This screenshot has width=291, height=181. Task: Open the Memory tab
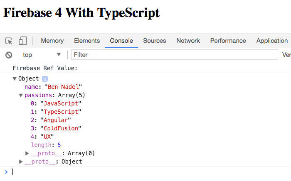coord(52,41)
